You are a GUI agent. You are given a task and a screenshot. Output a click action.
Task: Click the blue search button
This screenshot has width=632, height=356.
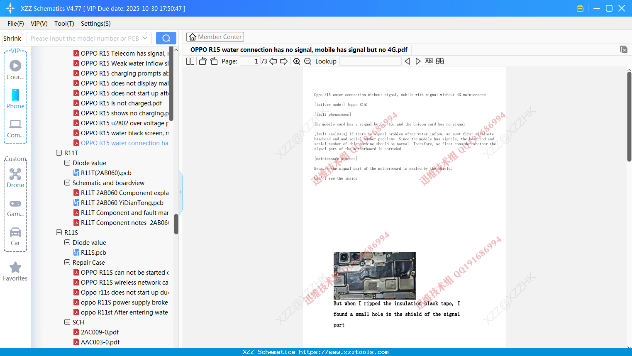(166, 38)
